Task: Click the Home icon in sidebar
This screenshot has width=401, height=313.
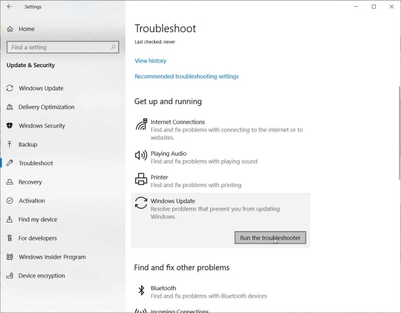Action: pyautogui.click(x=10, y=29)
